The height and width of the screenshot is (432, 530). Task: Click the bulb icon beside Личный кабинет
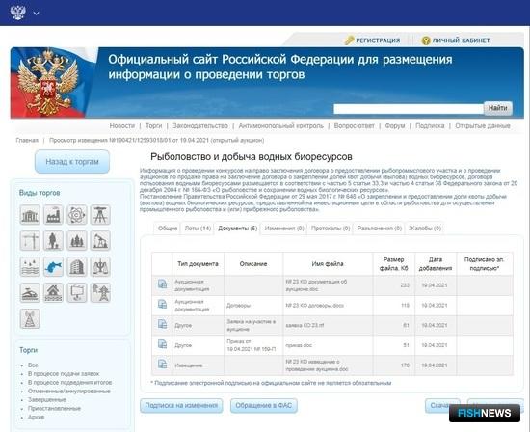coord(426,40)
